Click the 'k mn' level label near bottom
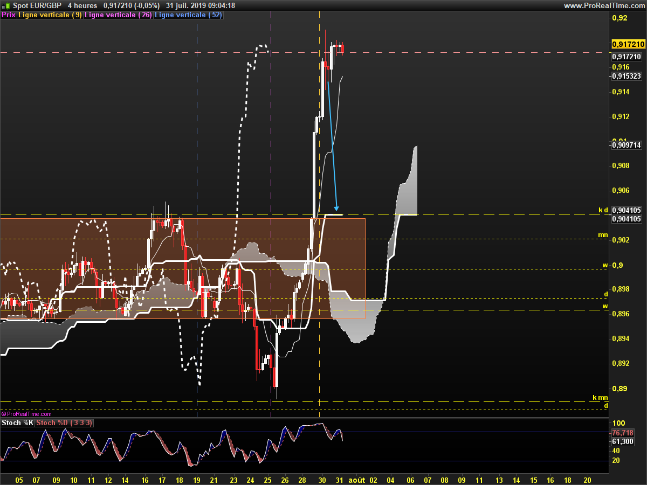 click(x=600, y=398)
